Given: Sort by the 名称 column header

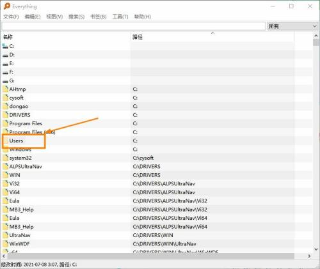Looking at the screenshot, I should click(x=8, y=37).
